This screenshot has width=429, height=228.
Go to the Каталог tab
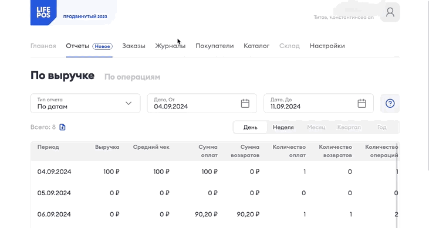tap(256, 46)
